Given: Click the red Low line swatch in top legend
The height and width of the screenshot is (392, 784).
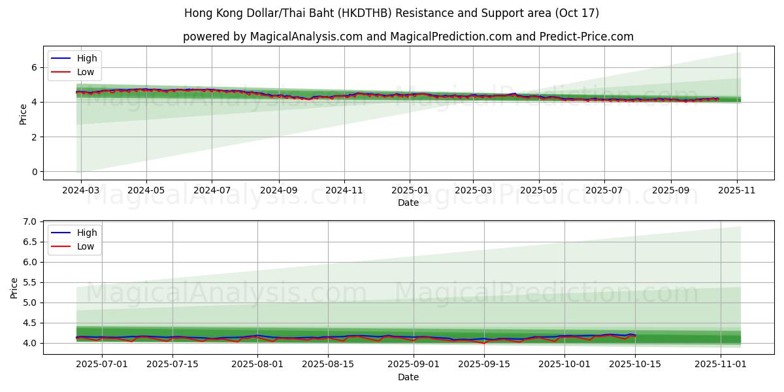Looking at the screenshot, I should click(62, 72).
